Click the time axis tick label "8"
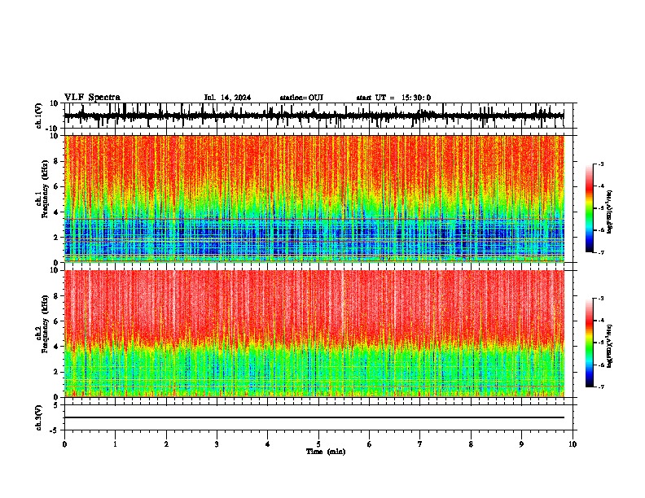This screenshot has width=645, height=498. [471, 444]
